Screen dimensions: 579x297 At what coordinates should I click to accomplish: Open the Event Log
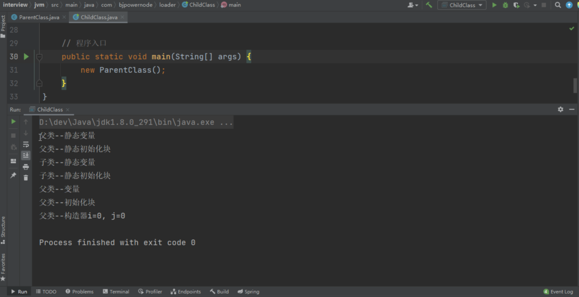(558, 292)
